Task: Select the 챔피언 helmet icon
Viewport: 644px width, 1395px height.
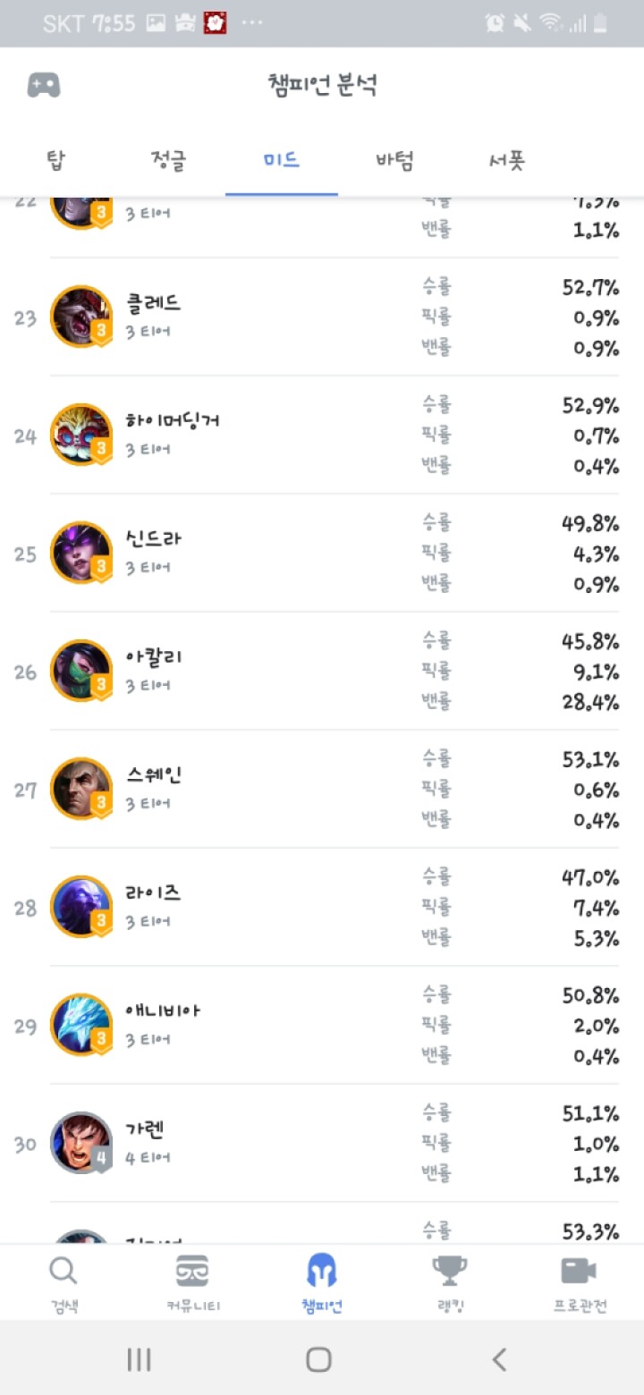Action: 321,1270
